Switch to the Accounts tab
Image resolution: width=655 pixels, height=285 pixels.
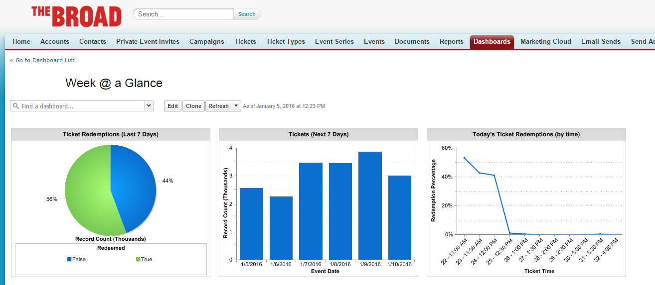pos(55,42)
